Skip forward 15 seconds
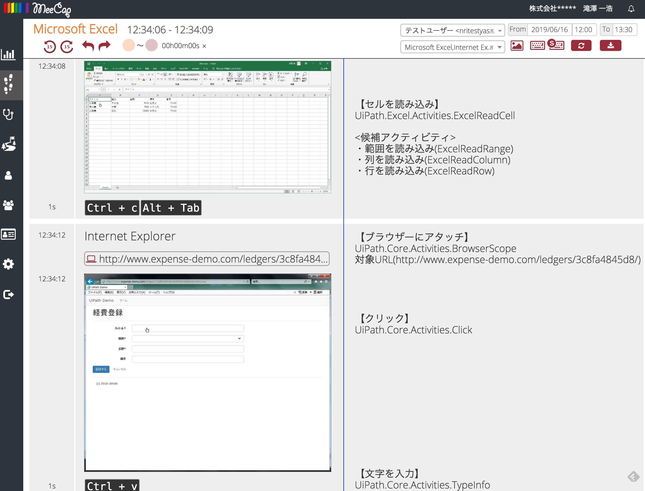The height and width of the screenshot is (491, 645). 67,46
